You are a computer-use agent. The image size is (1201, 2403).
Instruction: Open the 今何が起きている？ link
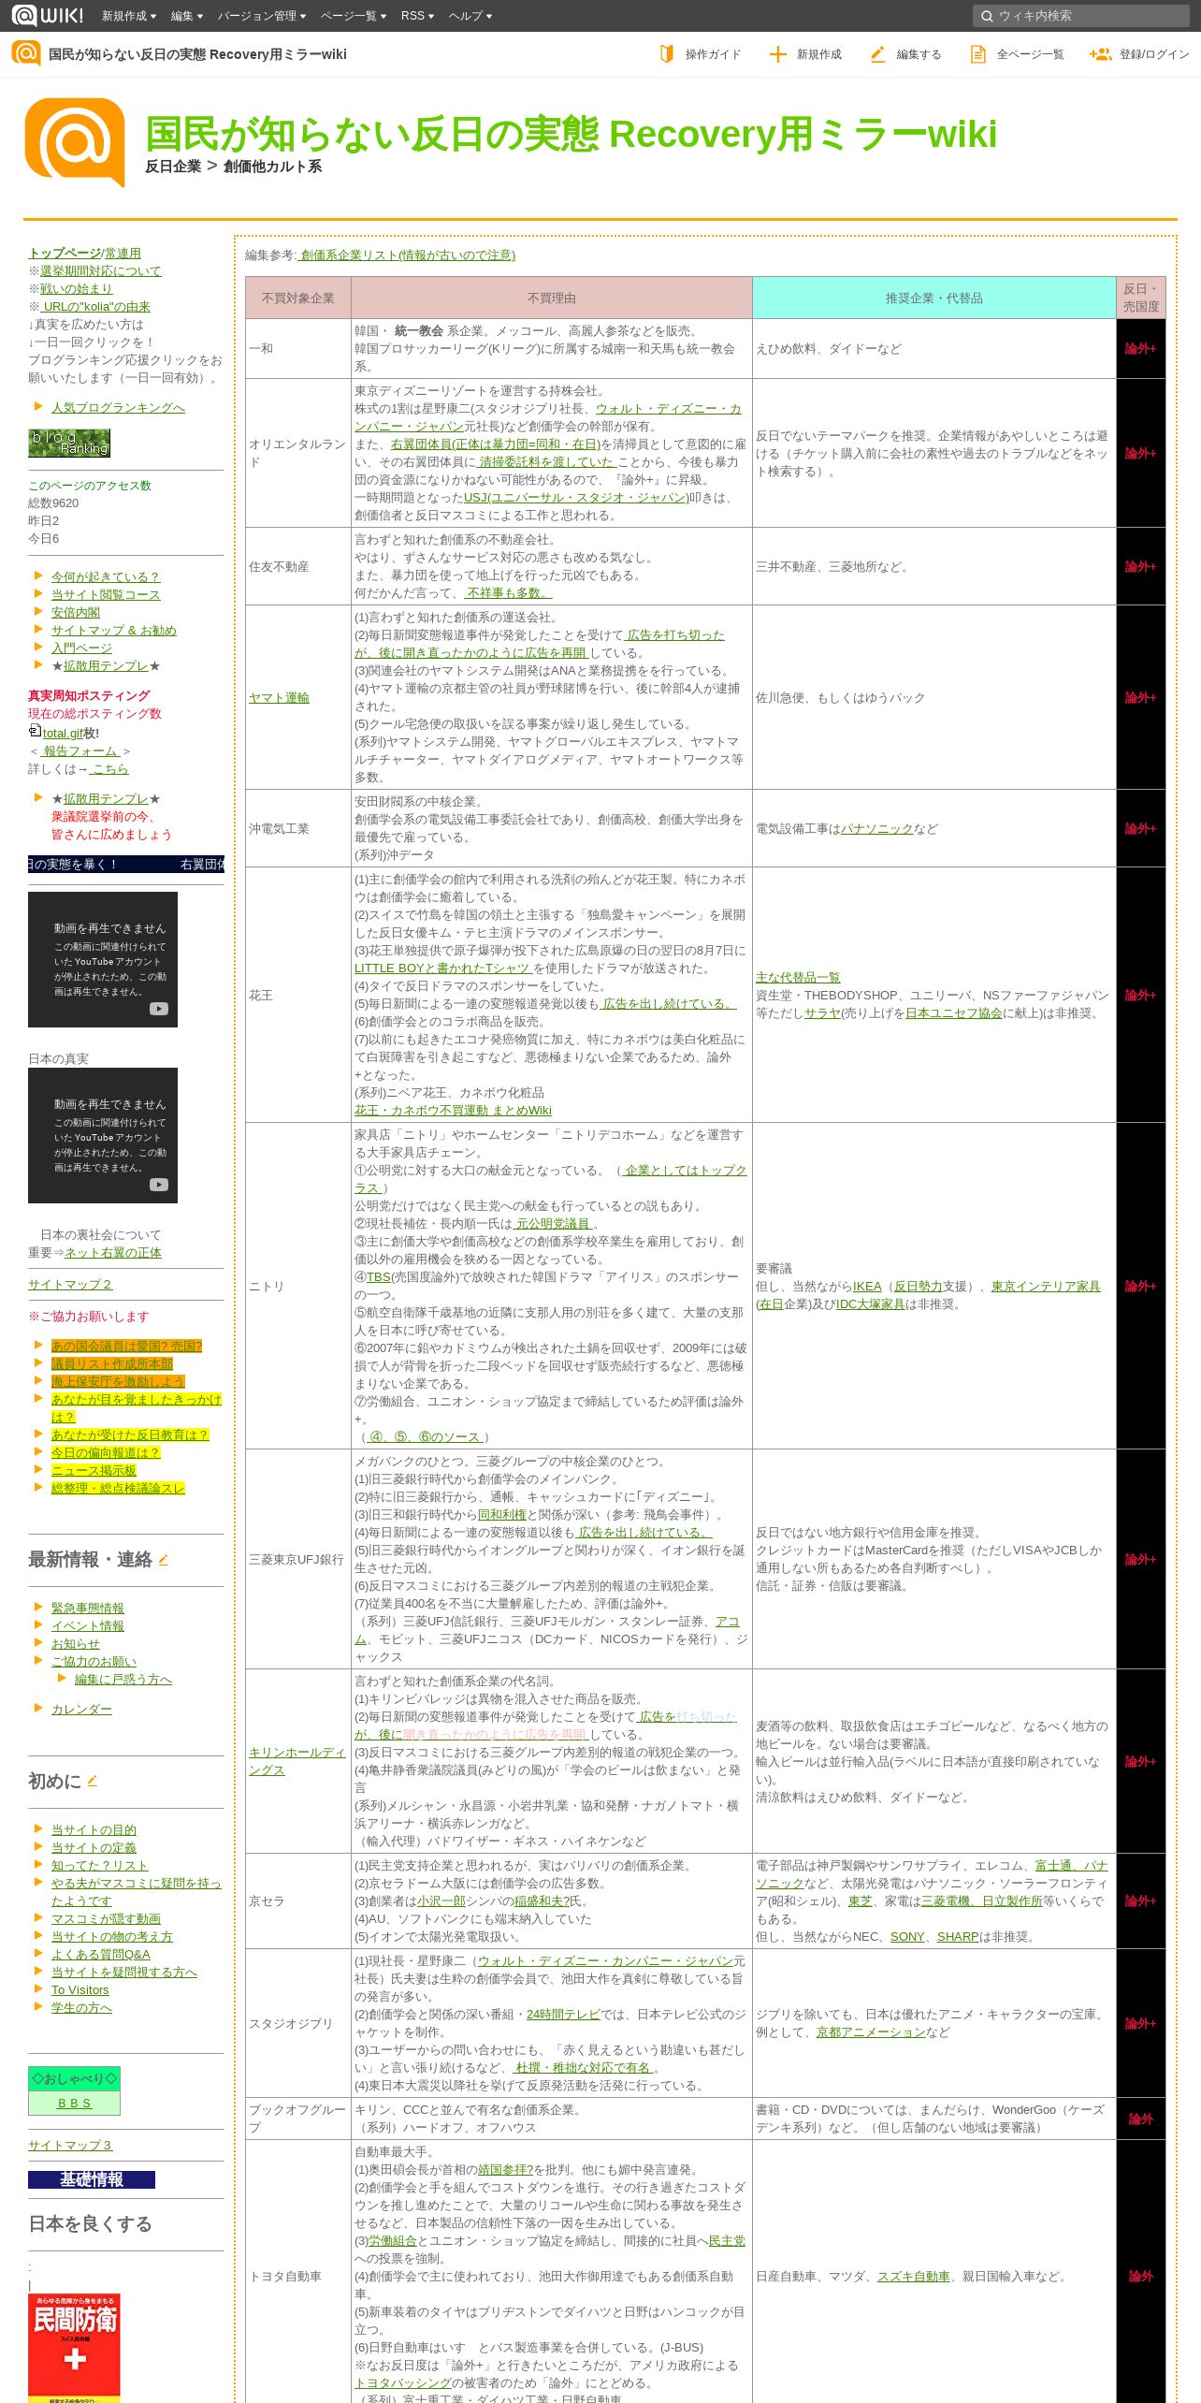point(106,576)
